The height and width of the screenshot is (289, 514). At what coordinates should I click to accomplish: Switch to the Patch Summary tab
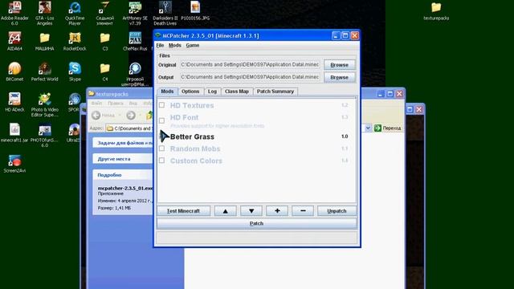[x=275, y=92]
